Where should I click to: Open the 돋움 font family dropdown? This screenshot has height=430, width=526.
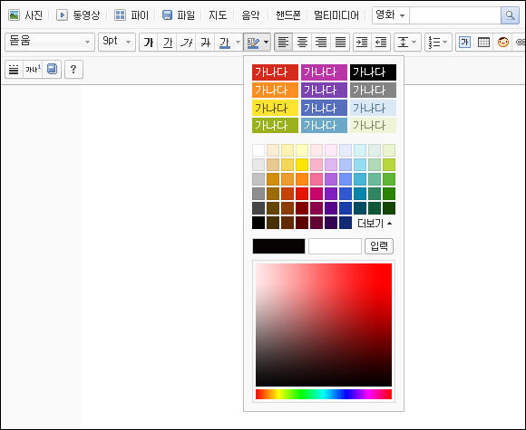pos(50,42)
